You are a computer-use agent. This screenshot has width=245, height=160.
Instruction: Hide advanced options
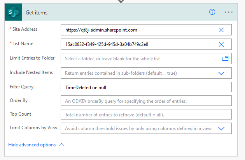32,145
